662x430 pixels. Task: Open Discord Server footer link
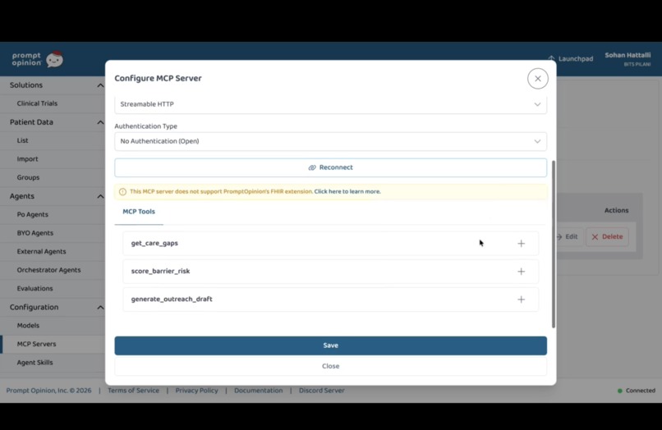click(x=322, y=391)
